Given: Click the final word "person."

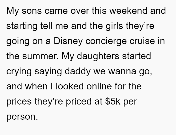Looking at the screenshot, I should (x=22, y=117).
